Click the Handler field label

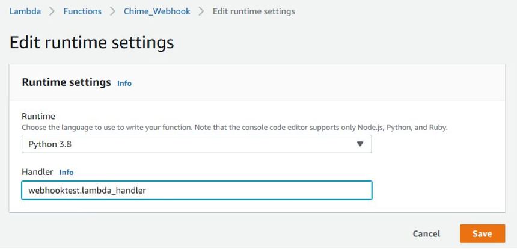(37, 172)
